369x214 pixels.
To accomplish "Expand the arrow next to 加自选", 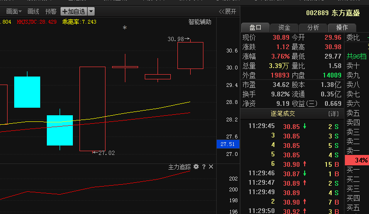I will click(91, 11).
